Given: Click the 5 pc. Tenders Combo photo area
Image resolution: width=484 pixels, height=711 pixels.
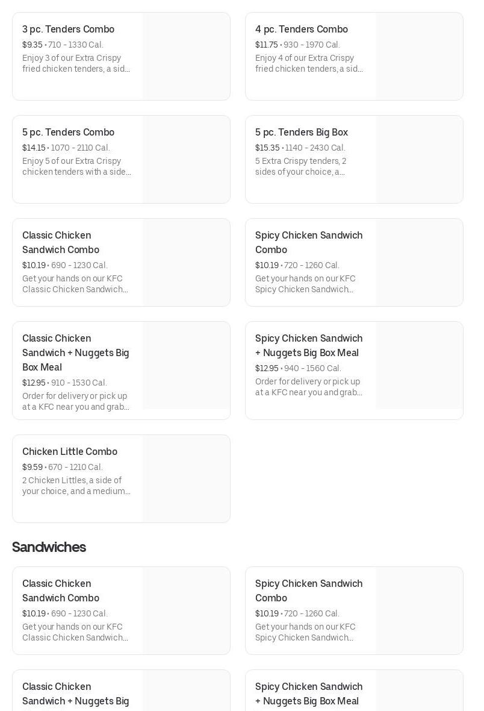Looking at the screenshot, I should coord(186,160).
